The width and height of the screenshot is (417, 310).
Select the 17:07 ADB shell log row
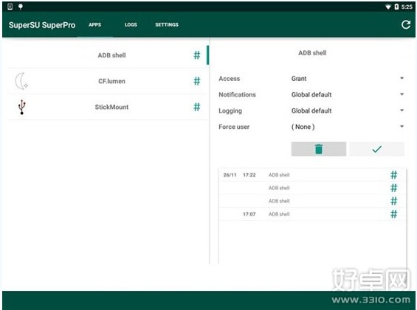coord(312,214)
